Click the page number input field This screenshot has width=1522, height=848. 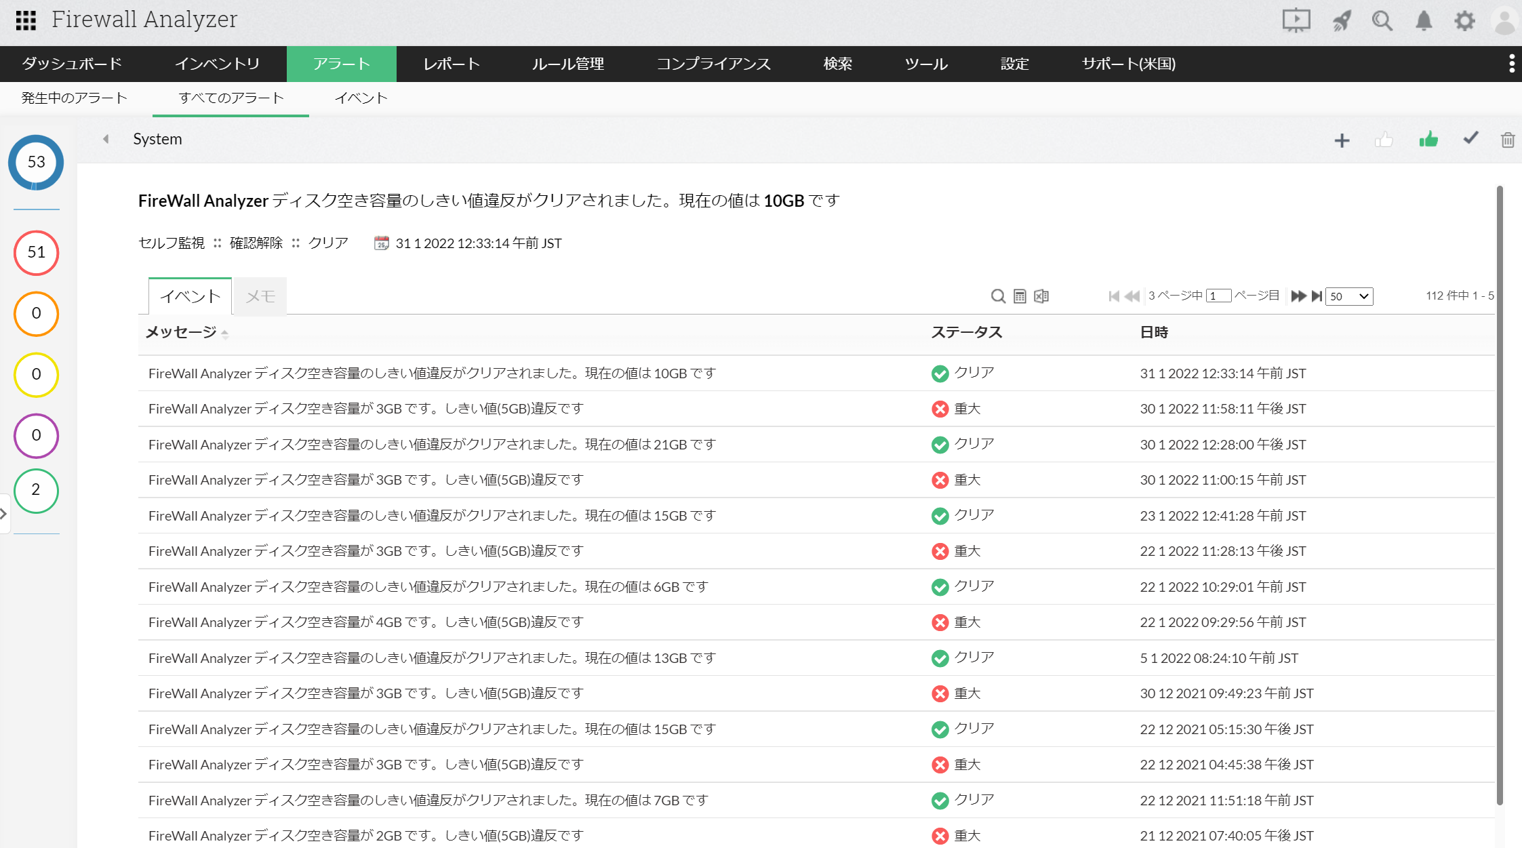pyautogui.click(x=1218, y=296)
